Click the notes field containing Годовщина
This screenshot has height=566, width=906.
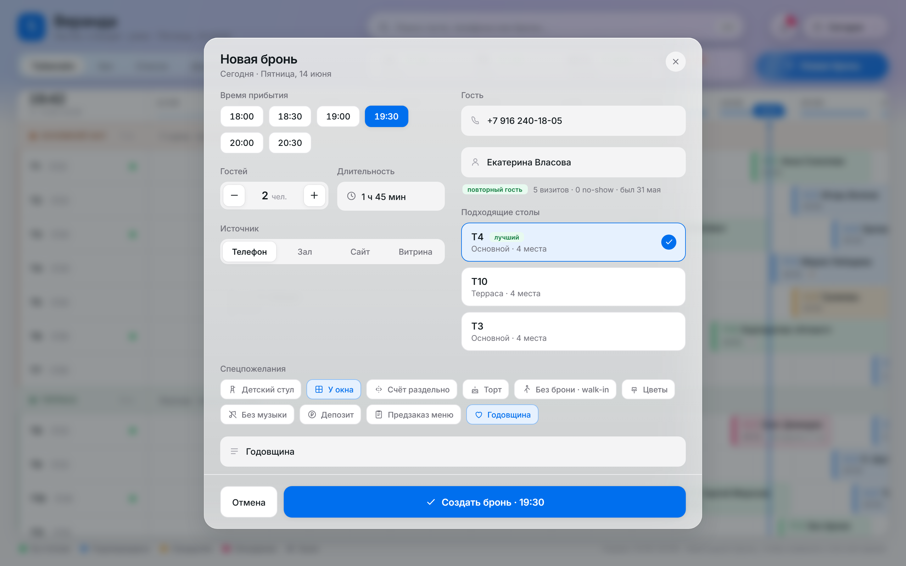coord(453,452)
